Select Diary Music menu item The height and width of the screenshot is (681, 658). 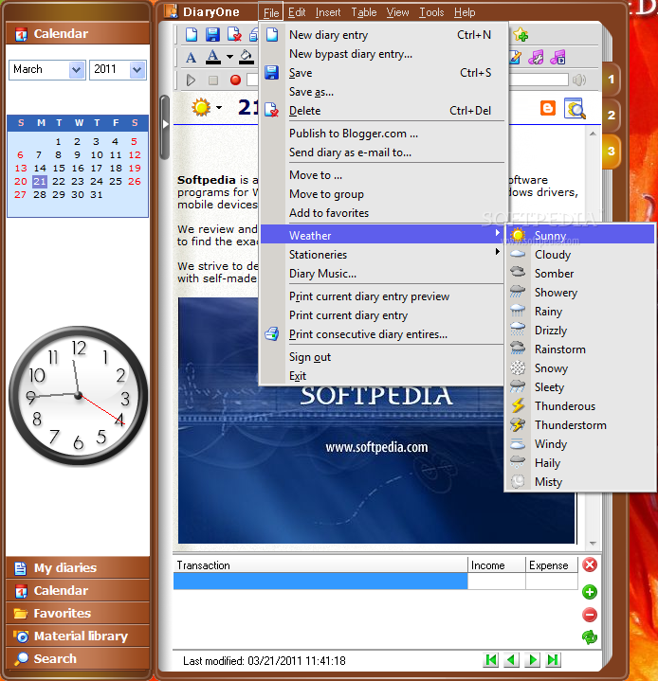[382, 274]
